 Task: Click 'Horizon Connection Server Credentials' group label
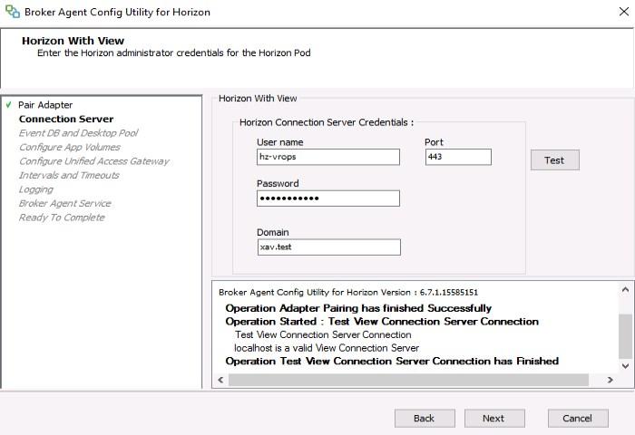[x=327, y=122]
